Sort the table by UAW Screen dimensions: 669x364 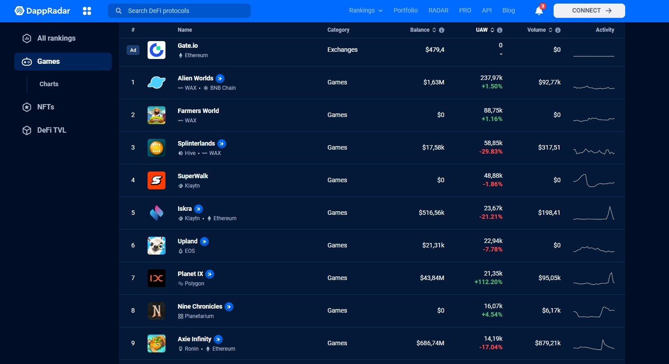tap(485, 30)
